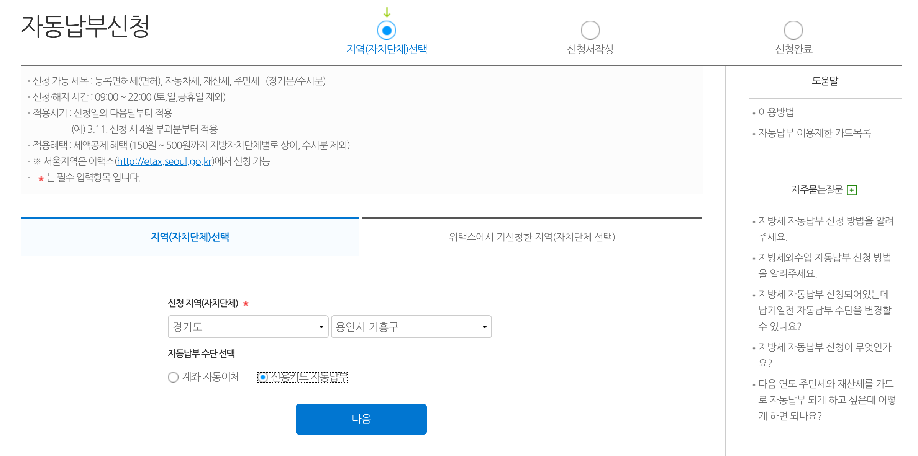The width and height of the screenshot is (918, 456).
Task: Click the active 지역(자치단체)선택 step circle
Action: tap(387, 30)
